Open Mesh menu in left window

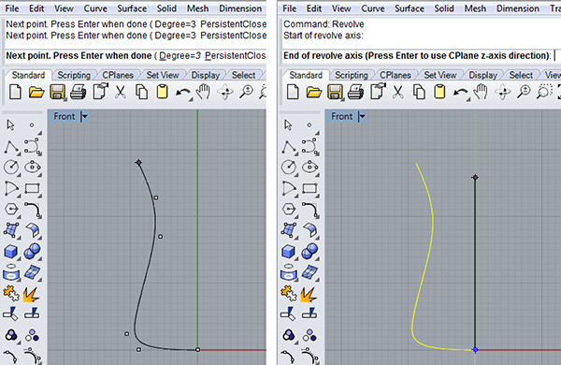(x=198, y=8)
